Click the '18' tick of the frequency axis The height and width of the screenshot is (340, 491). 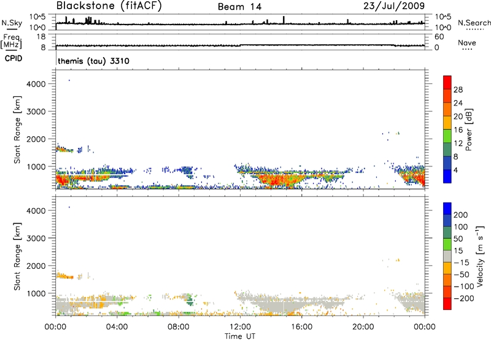click(41, 37)
